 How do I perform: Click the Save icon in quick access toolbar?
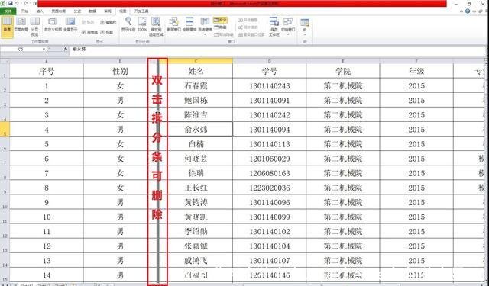11,3
